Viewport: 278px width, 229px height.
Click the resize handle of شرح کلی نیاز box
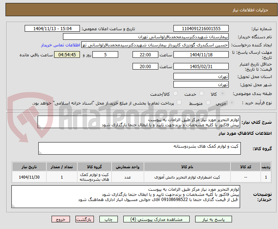pos(39,126)
